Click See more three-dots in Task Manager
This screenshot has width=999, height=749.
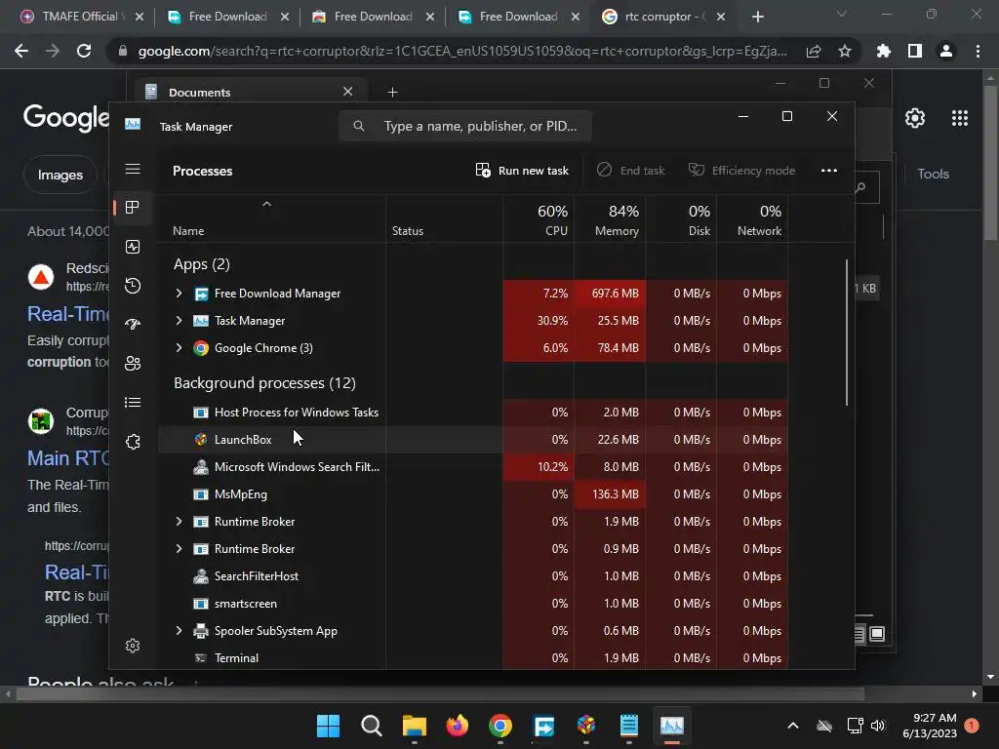pyautogui.click(x=829, y=170)
